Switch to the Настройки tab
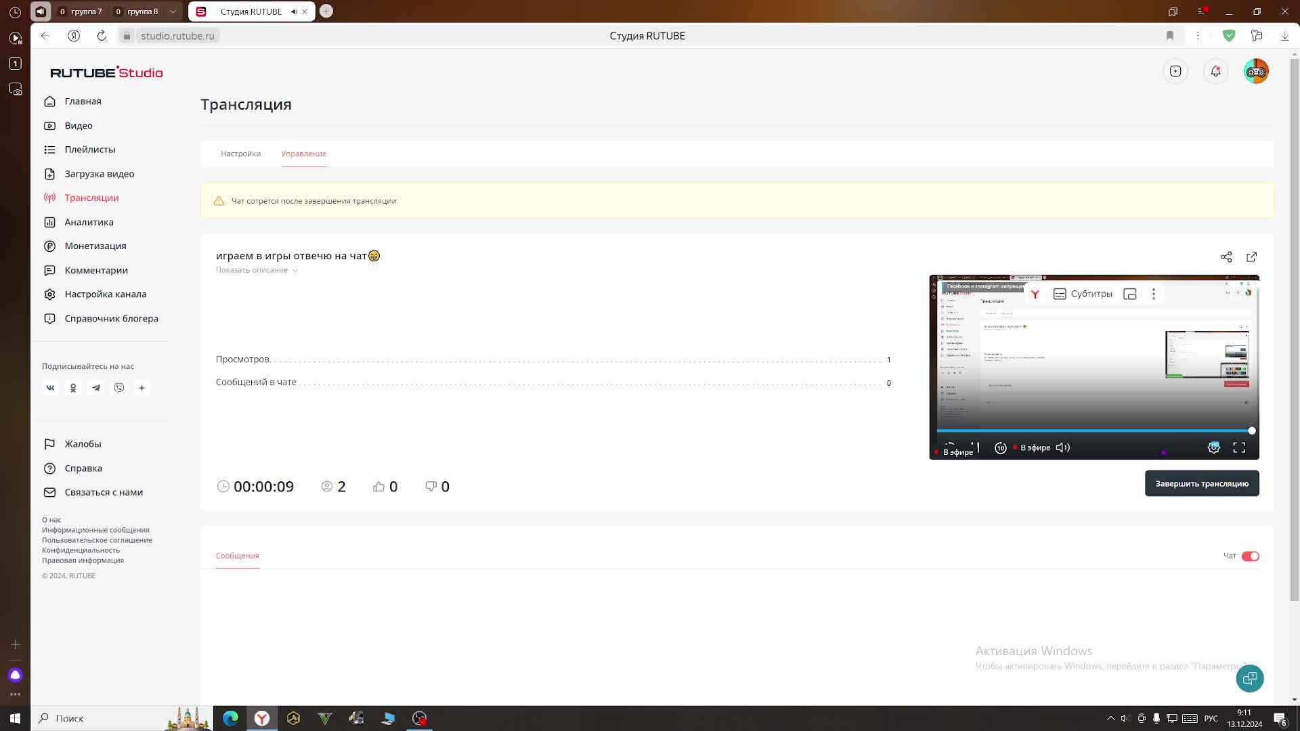This screenshot has height=731, width=1300. pos(240,154)
